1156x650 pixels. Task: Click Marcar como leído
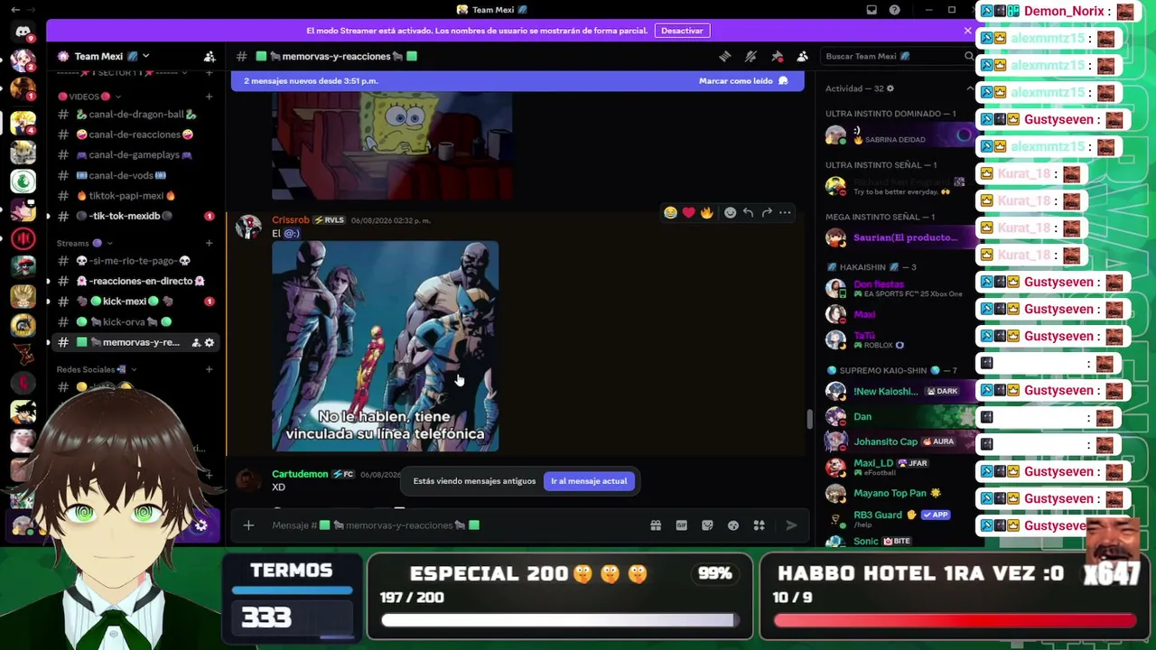(743, 81)
